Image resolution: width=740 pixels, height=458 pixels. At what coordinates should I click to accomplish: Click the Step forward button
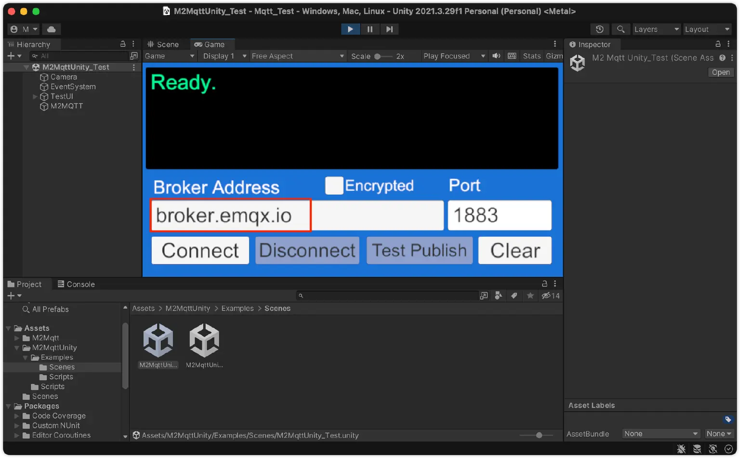click(x=389, y=29)
